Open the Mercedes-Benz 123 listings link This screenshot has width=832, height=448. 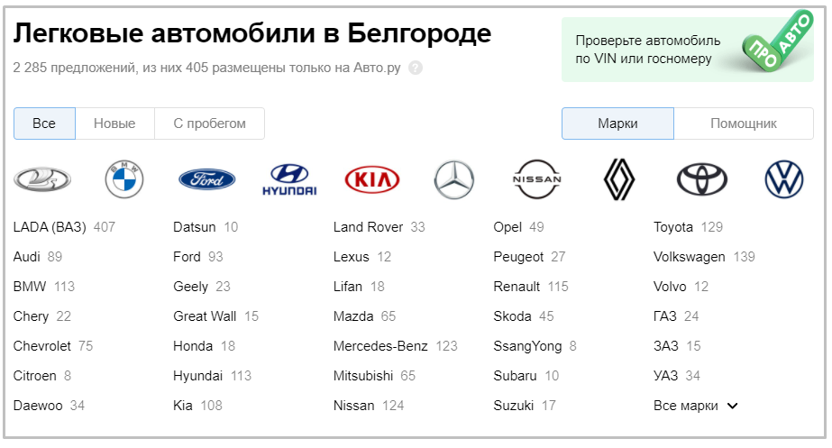click(396, 346)
